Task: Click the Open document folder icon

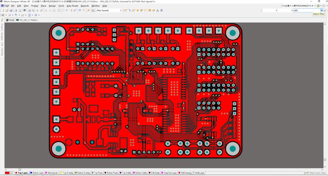Action: coord(7,11)
